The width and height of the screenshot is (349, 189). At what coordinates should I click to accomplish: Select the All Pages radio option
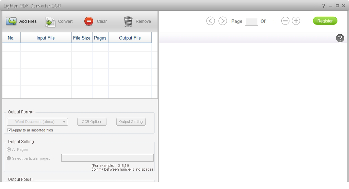[9, 149]
